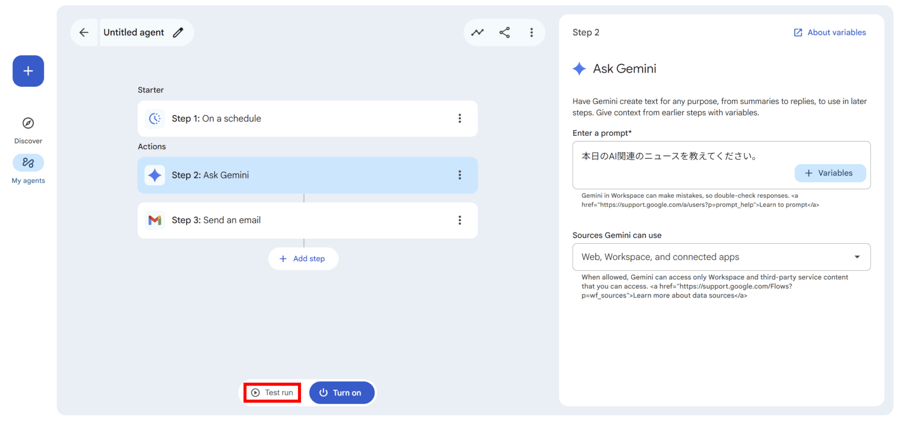Open Step 2 options three-dot menu
Viewport: 907px width, 421px height.
click(460, 175)
